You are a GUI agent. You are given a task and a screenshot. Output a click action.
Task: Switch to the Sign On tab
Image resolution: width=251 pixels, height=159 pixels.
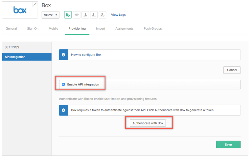click(33, 29)
